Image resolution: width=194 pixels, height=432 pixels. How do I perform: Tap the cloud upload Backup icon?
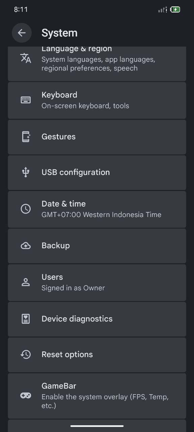point(26,246)
